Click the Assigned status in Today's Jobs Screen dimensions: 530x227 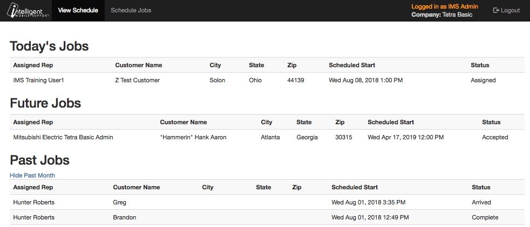(483, 81)
